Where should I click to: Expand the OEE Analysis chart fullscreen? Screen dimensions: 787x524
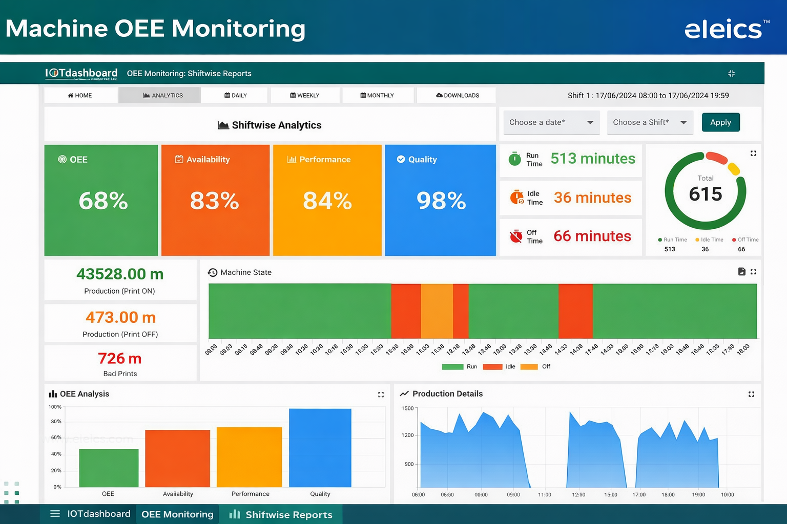[x=381, y=395]
